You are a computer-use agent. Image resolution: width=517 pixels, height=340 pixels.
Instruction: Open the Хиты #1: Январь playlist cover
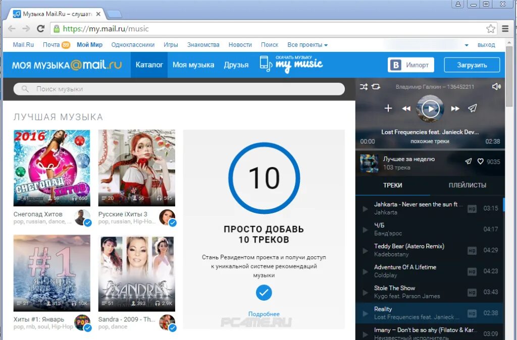(52, 273)
